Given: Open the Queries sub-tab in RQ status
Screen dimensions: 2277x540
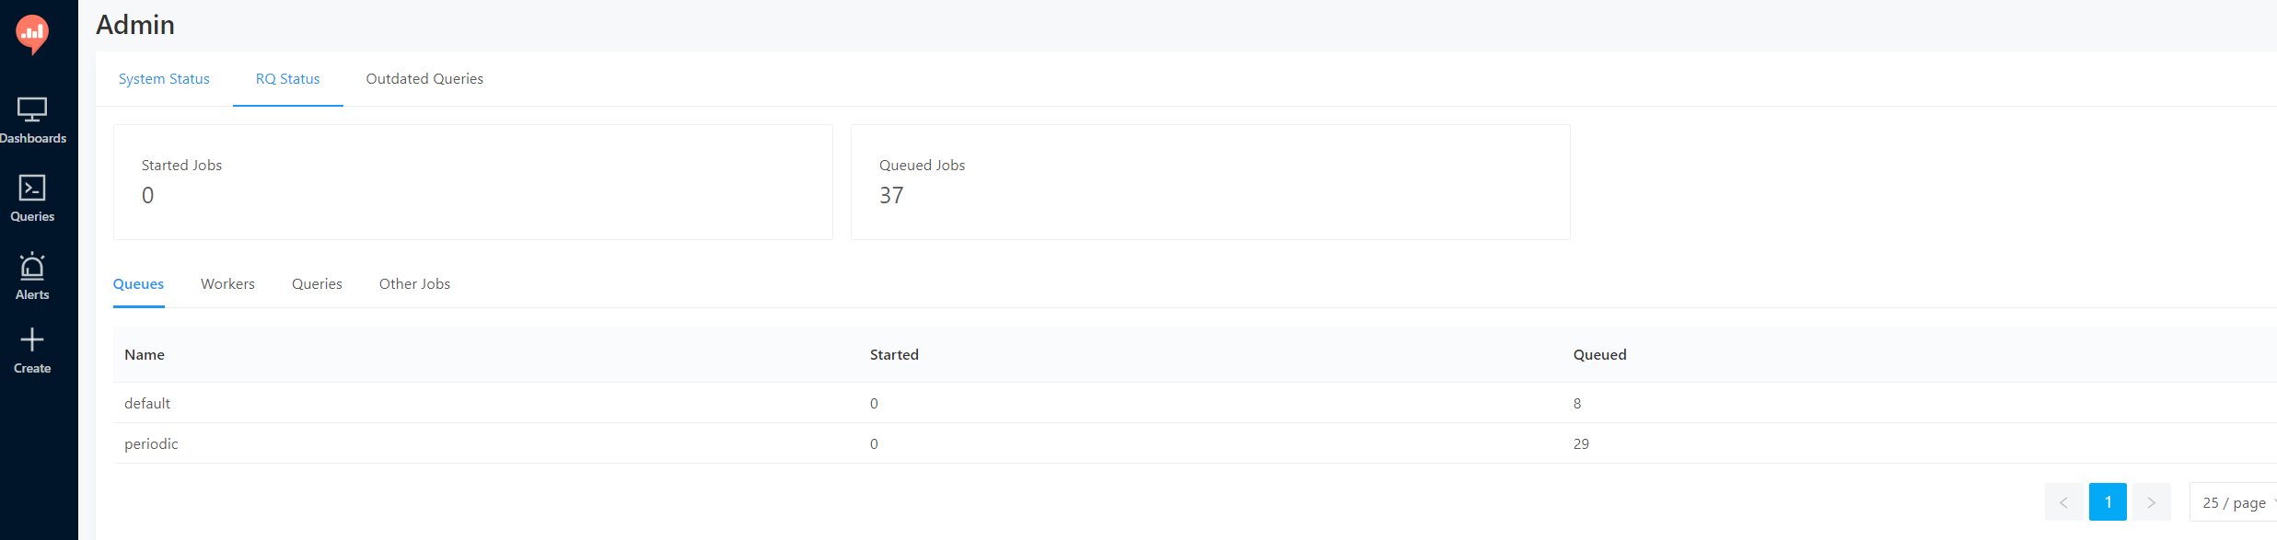Looking at the screenshot, I should 317,284.
